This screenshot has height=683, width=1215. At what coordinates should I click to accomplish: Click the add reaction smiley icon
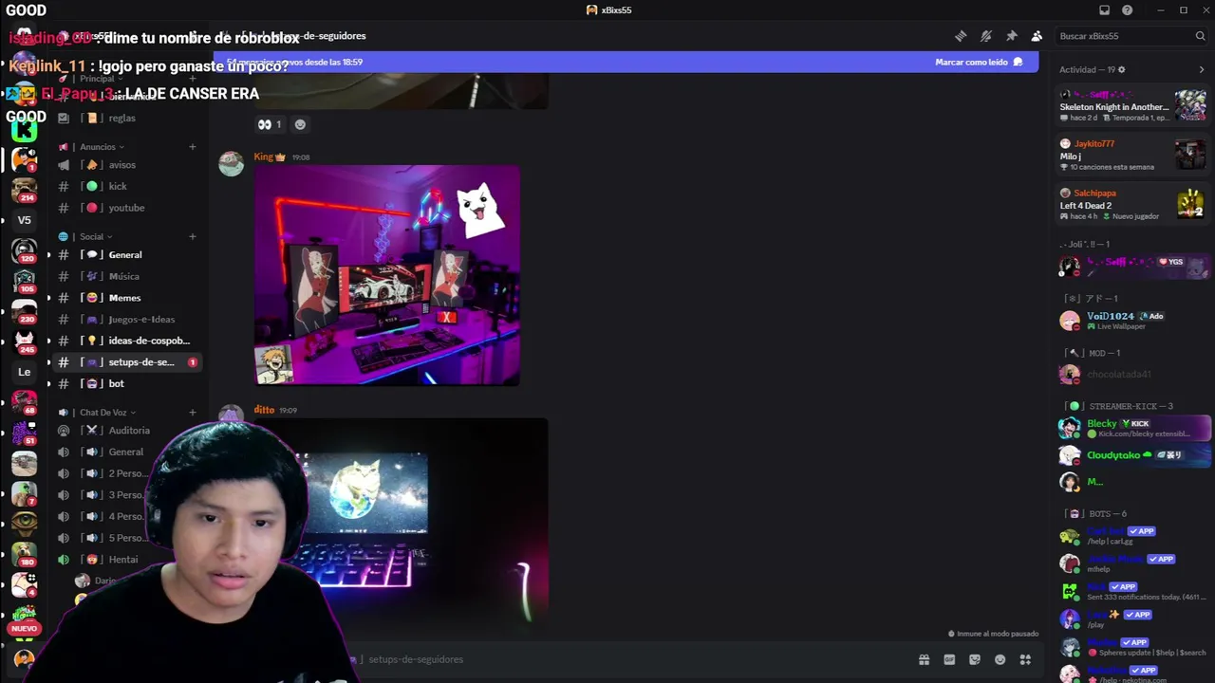tap(300, 124)
